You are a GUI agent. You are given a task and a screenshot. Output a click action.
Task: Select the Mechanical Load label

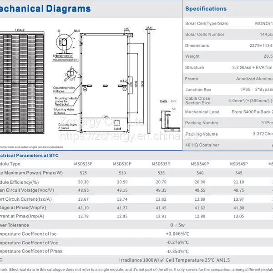(x=202, y=112)
